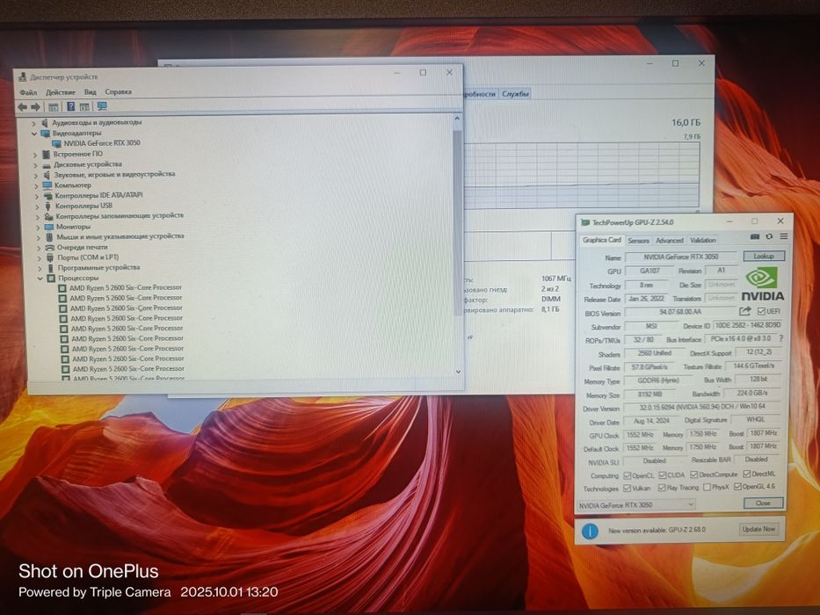The height and width of the screenshot is (615, 820).
Task: Click the NVIDIA logo in GPU-Z
Action: [763, 284]
